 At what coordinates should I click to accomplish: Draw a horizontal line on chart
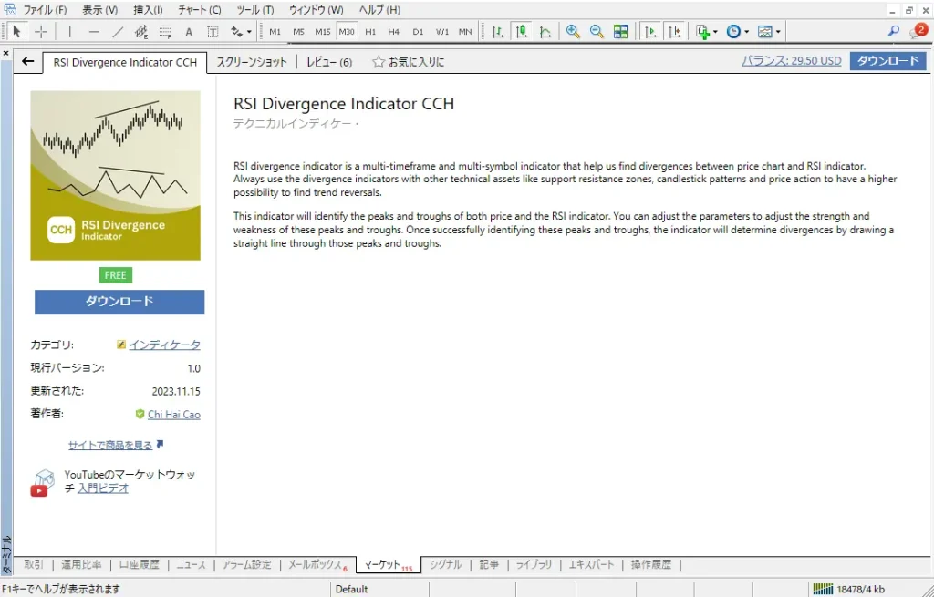pyautogui.click(x=94, y=32)
